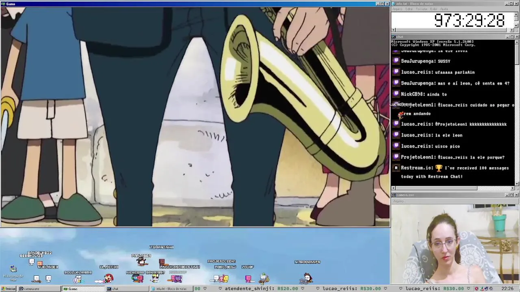520x292 pixels.
Task: Click Twitch badge beside lucao_reiis uisco pico
Action: pos(396,146)
